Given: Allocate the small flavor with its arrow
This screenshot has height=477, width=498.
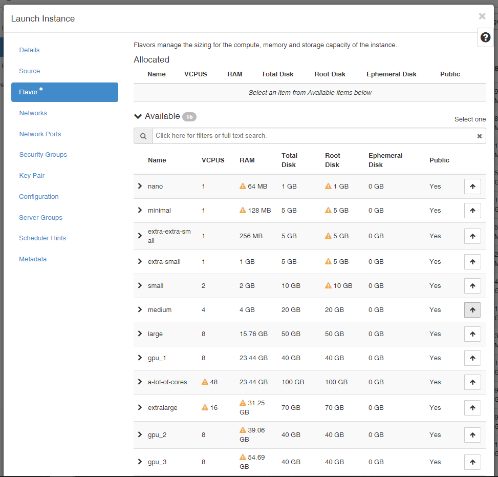Looking at the screenshot, I should (x=472, y=286).
